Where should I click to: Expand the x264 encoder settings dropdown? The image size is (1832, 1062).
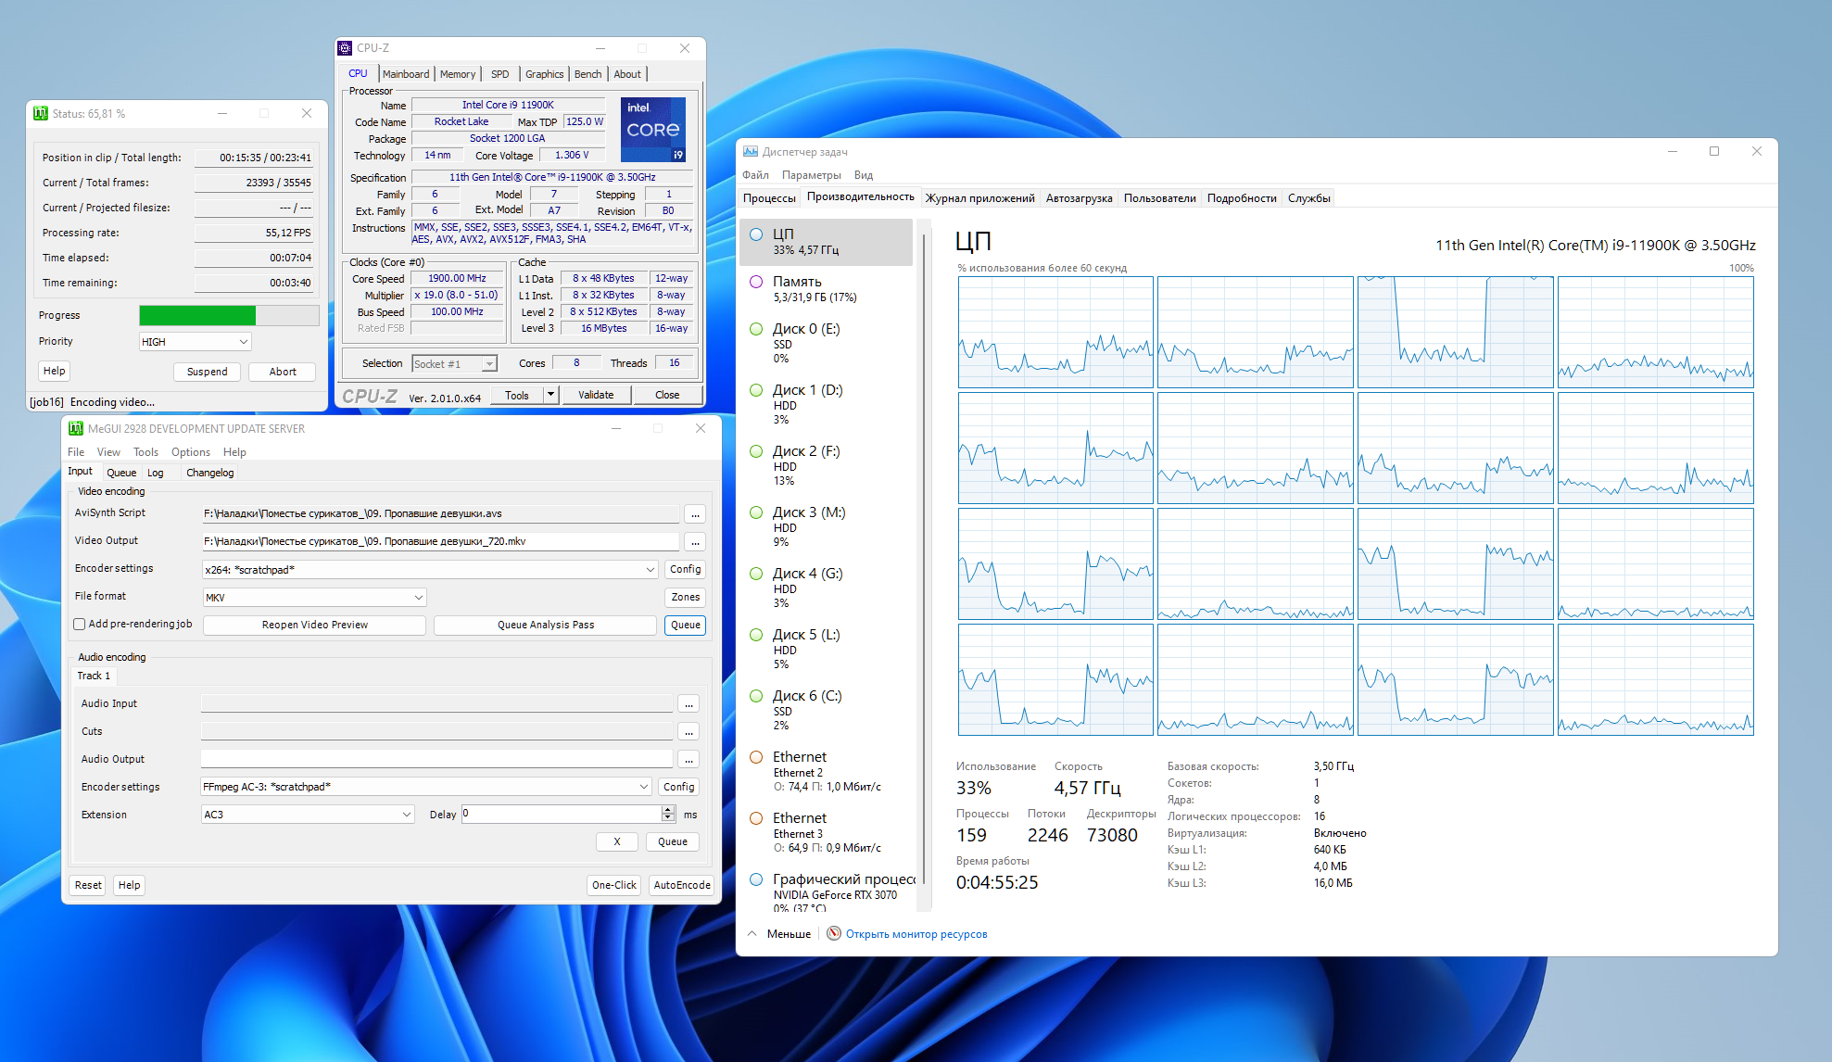650,570
